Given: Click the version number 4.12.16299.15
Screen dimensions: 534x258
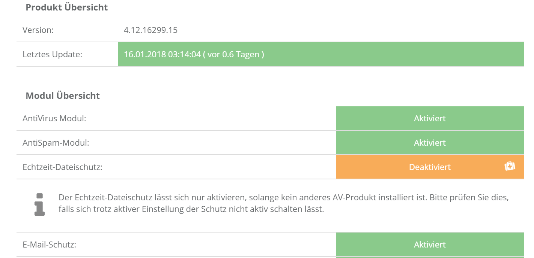Looking at the screenshot, I should tap(150, 30).
